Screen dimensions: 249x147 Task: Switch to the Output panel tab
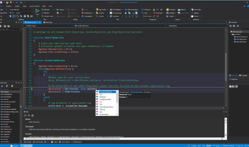54,142
